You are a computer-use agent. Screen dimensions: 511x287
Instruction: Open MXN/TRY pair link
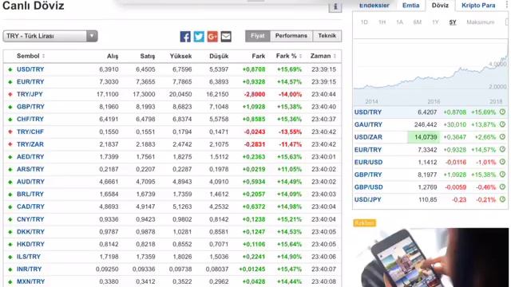30,281
